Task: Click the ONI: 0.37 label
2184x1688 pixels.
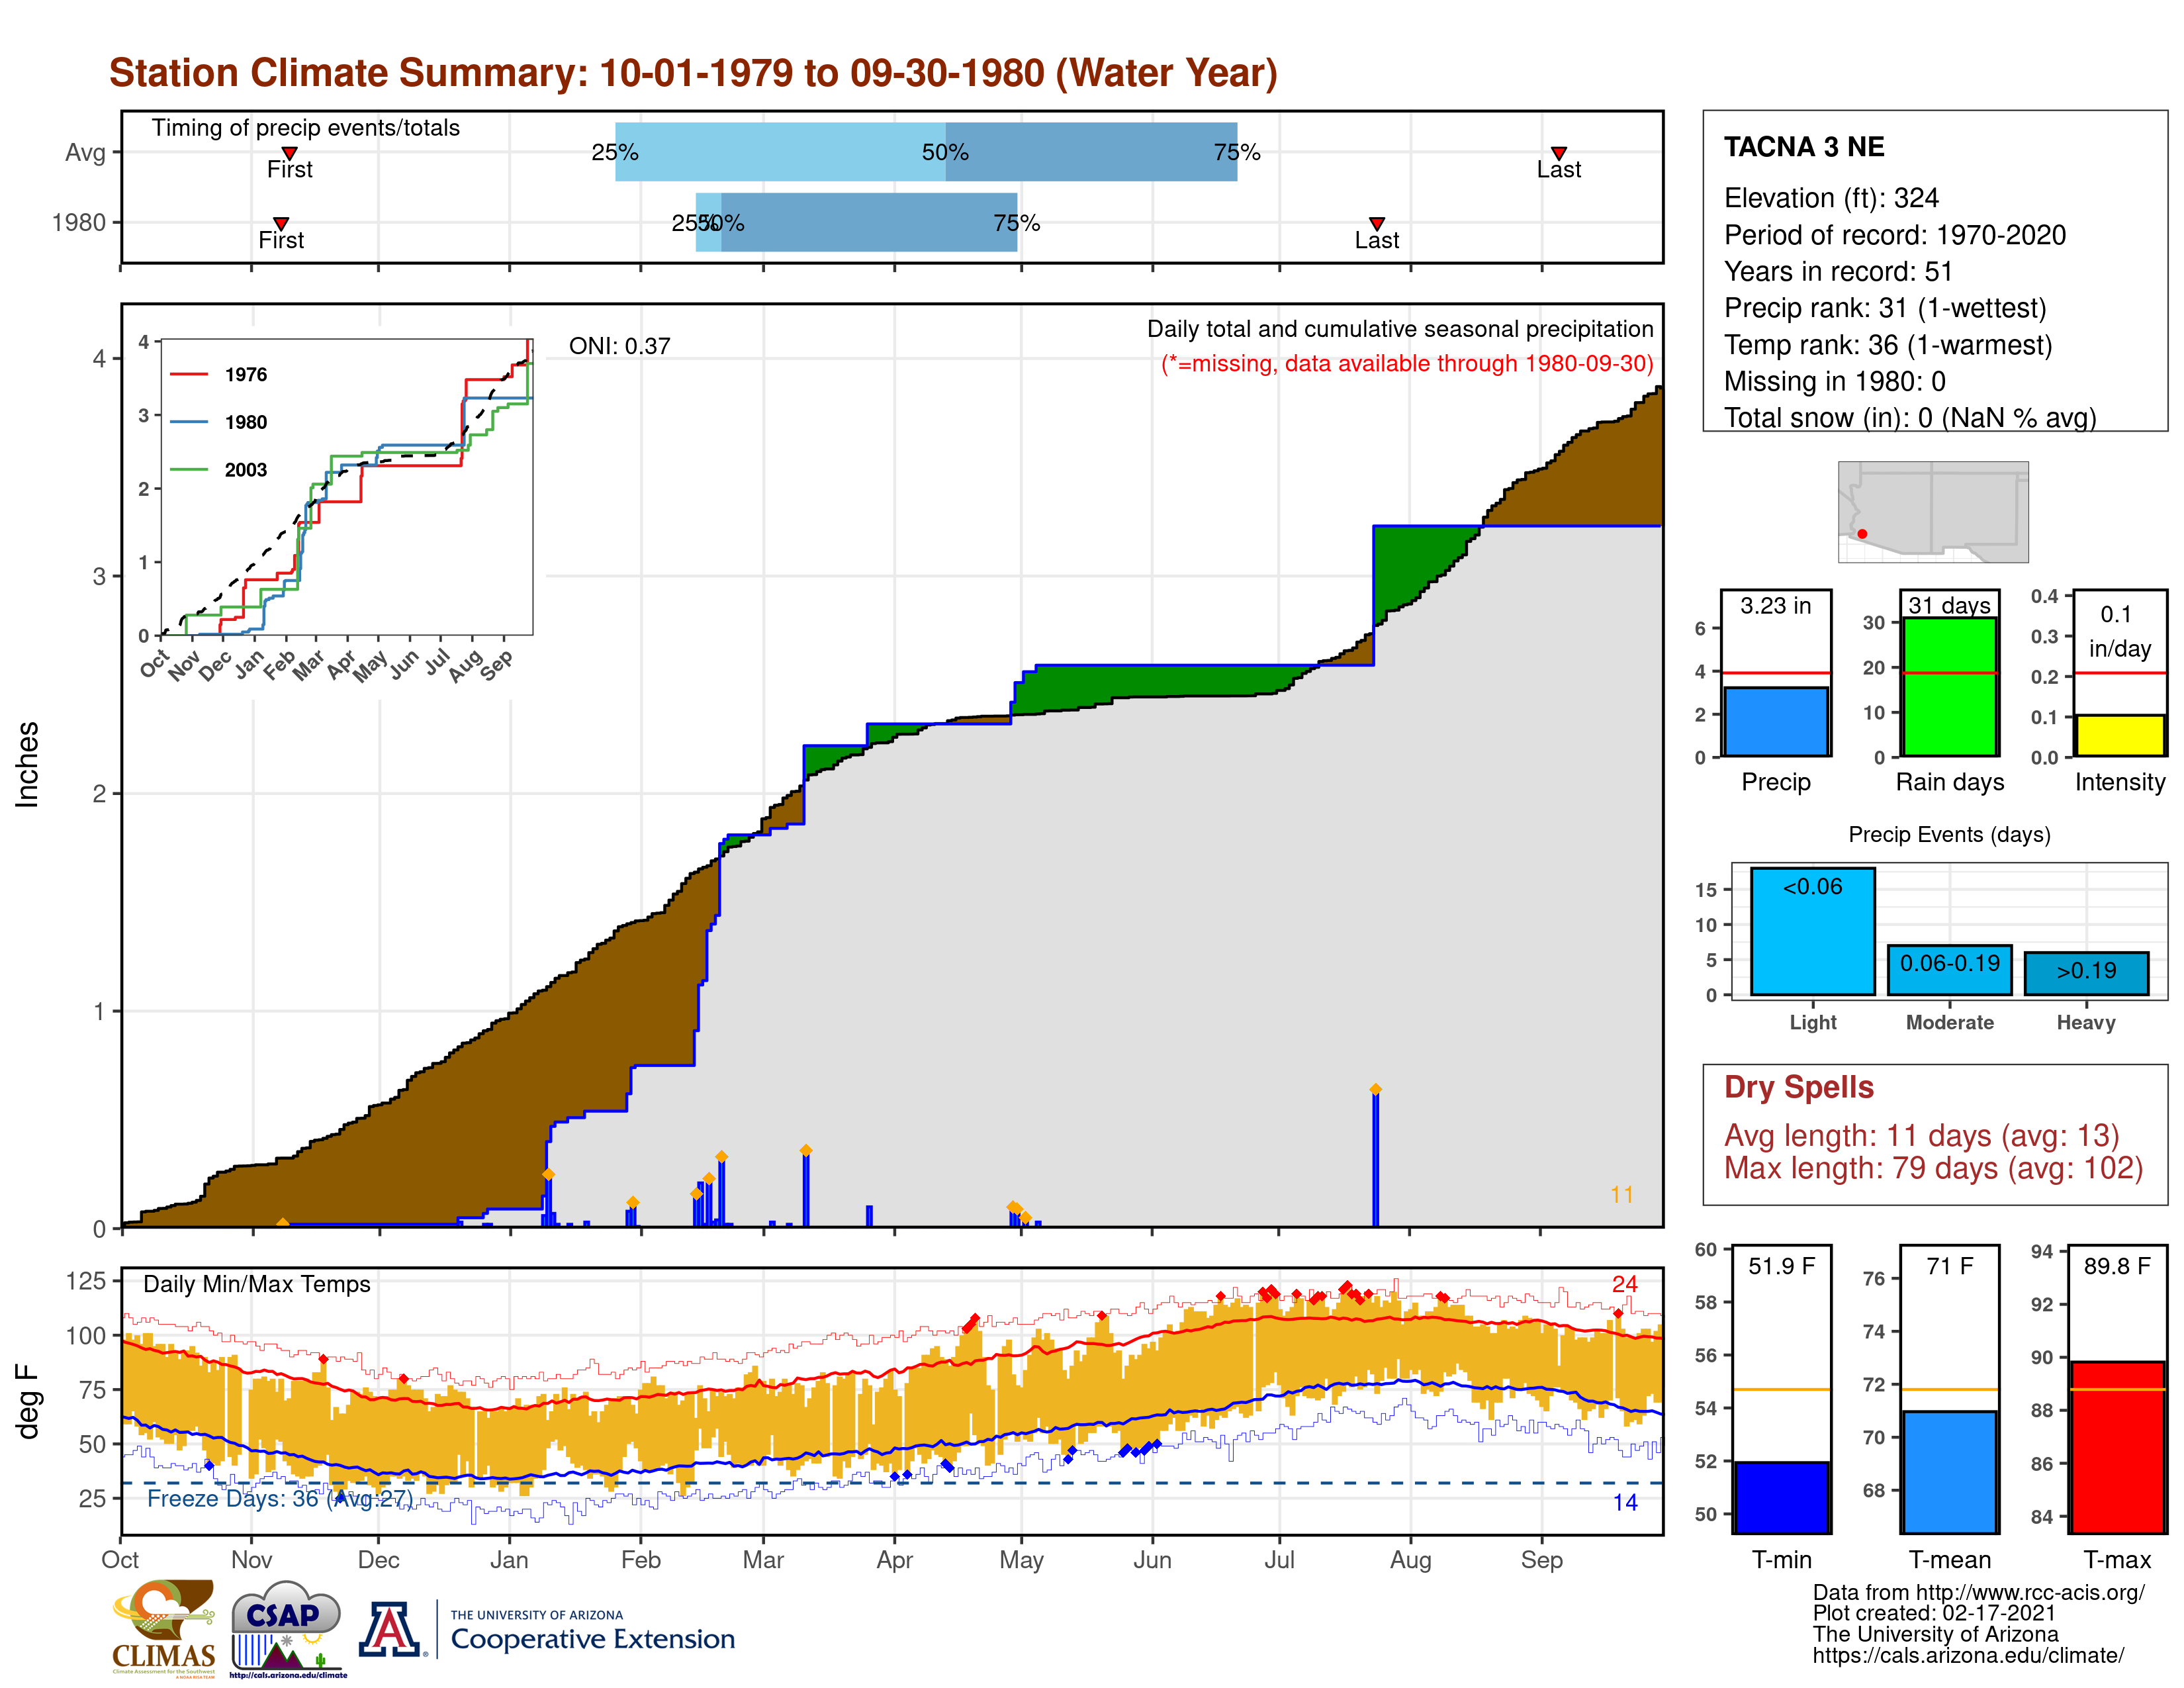Action: 619,346
